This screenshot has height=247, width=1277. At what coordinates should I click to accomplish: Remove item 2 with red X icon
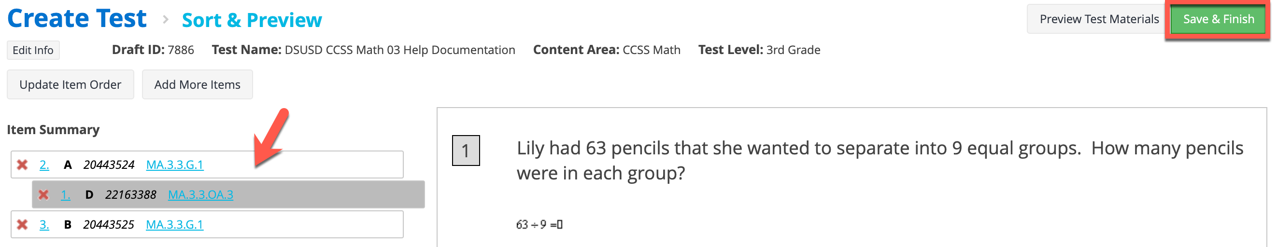point(22,165)
